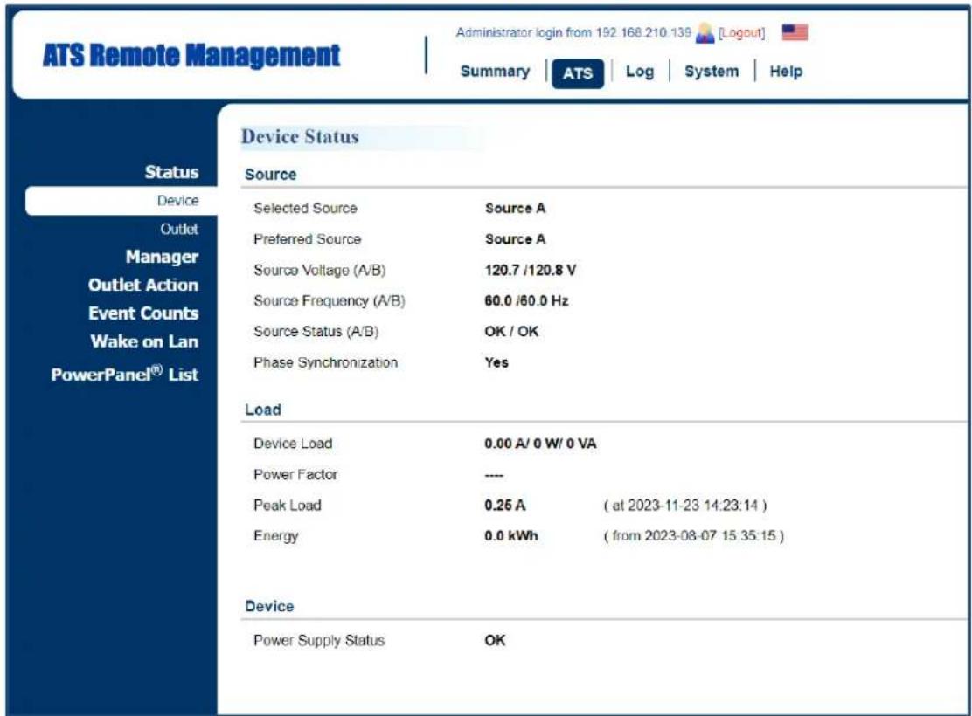Click the Energy label
Viewport: 972px width, 716px height.
(x=276, y=536)
